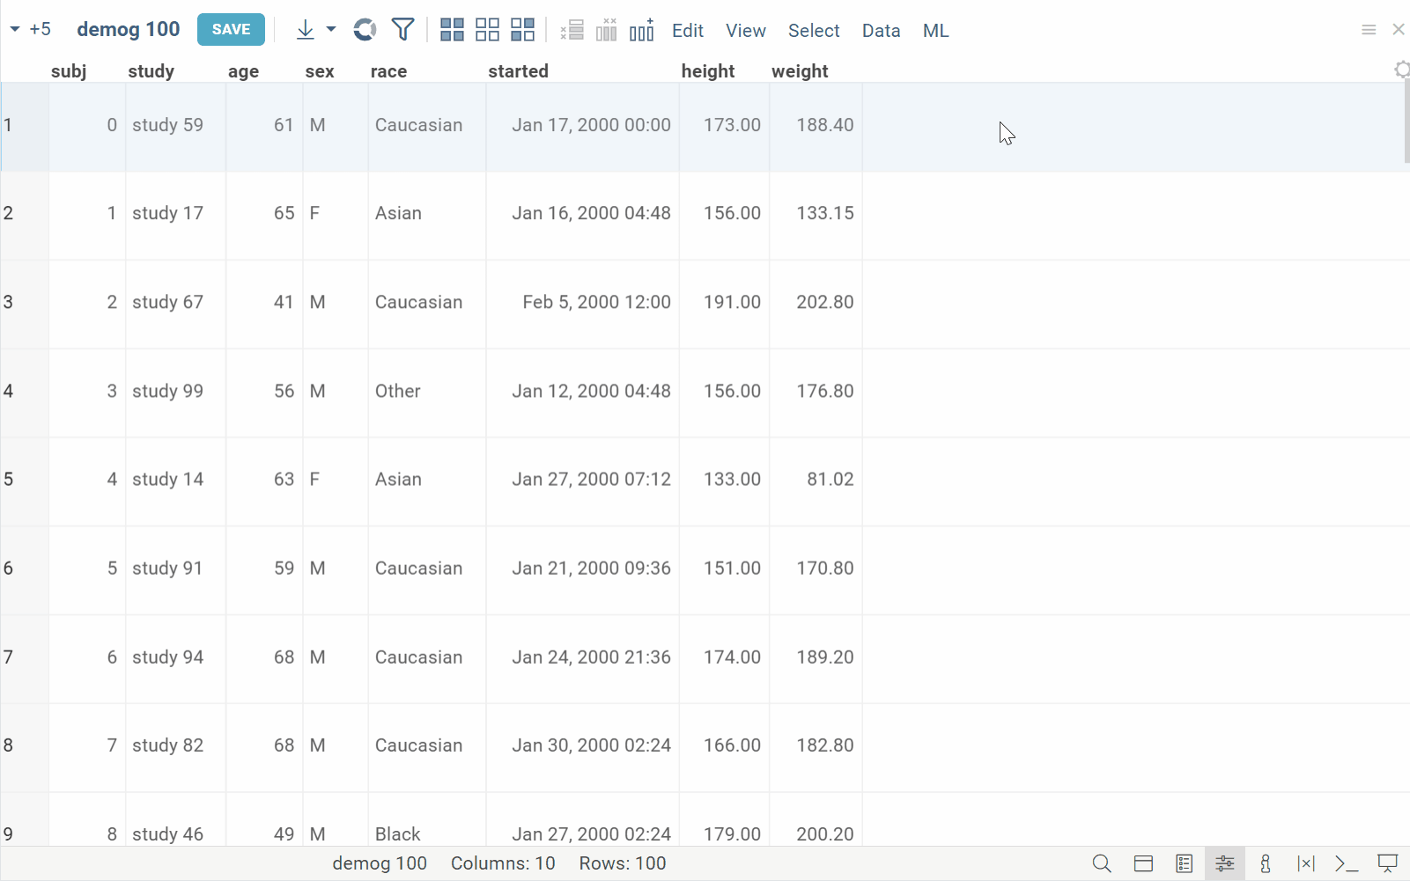Click the add new column icon
Viewport: 1410px width, 881px height.
pos(642,30)
